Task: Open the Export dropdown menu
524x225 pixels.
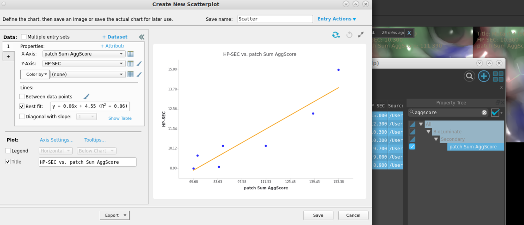Action: [115, 215]
